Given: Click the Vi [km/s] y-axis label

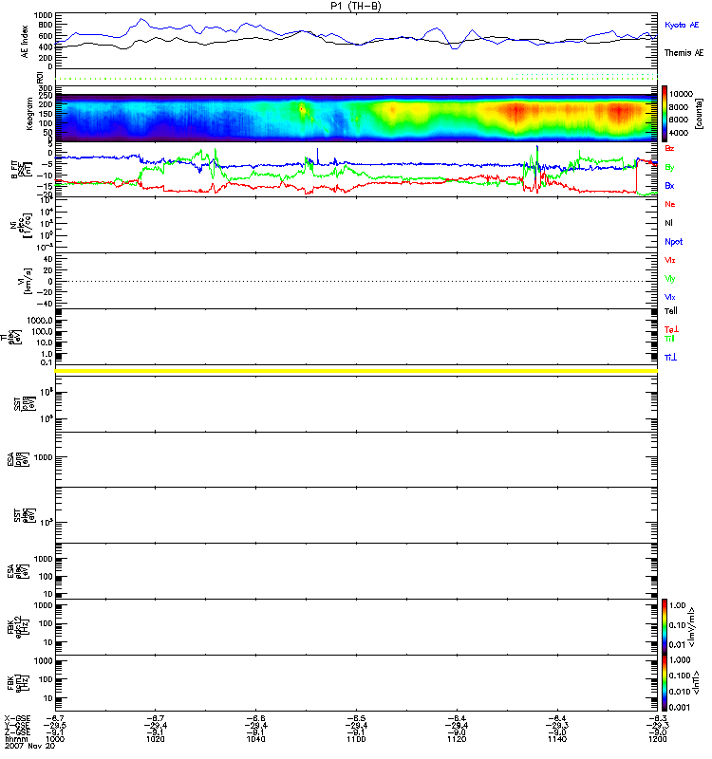Looking at the screenshot, I should pos(25,281).
